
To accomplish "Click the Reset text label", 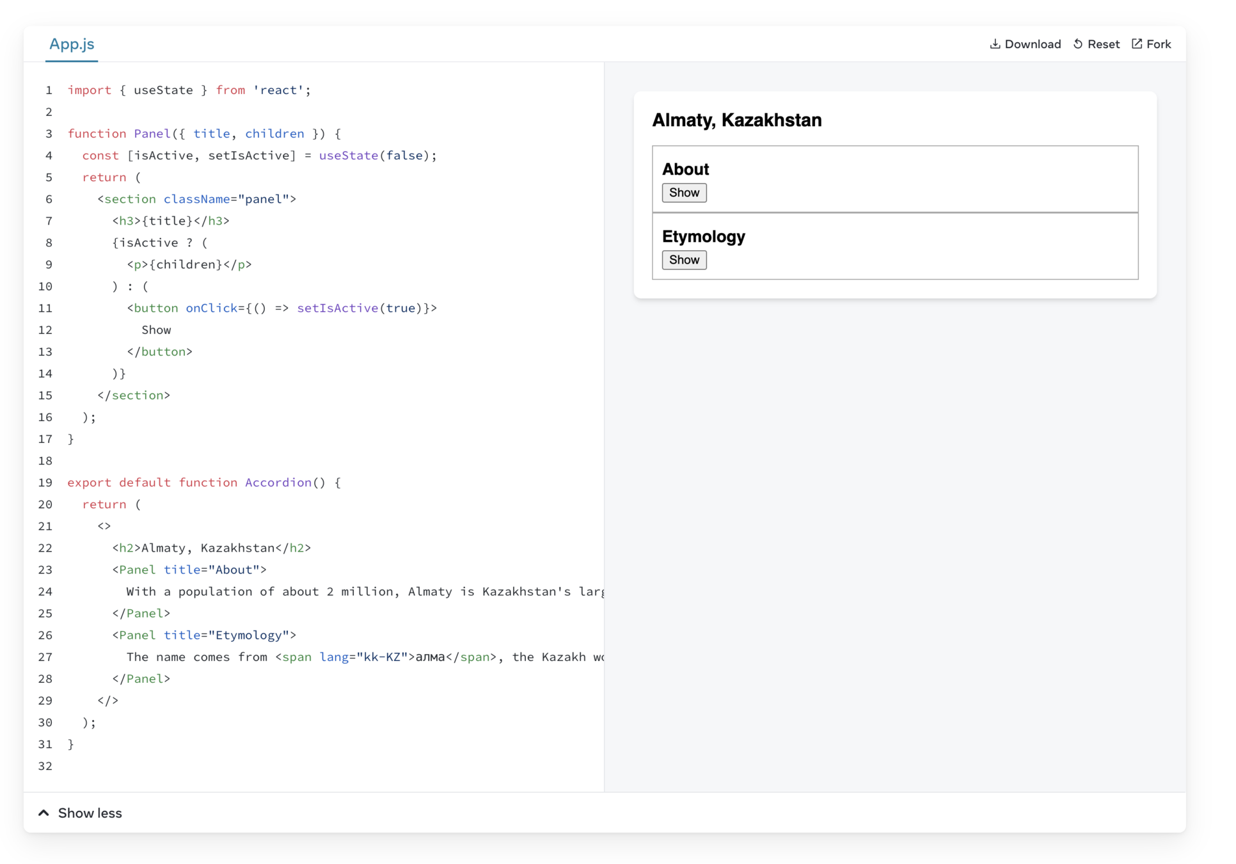I will [x=1104, y=44].
